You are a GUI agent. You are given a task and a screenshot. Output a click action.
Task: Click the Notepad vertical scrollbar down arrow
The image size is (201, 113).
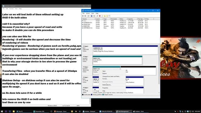click(x=90, y=103)
